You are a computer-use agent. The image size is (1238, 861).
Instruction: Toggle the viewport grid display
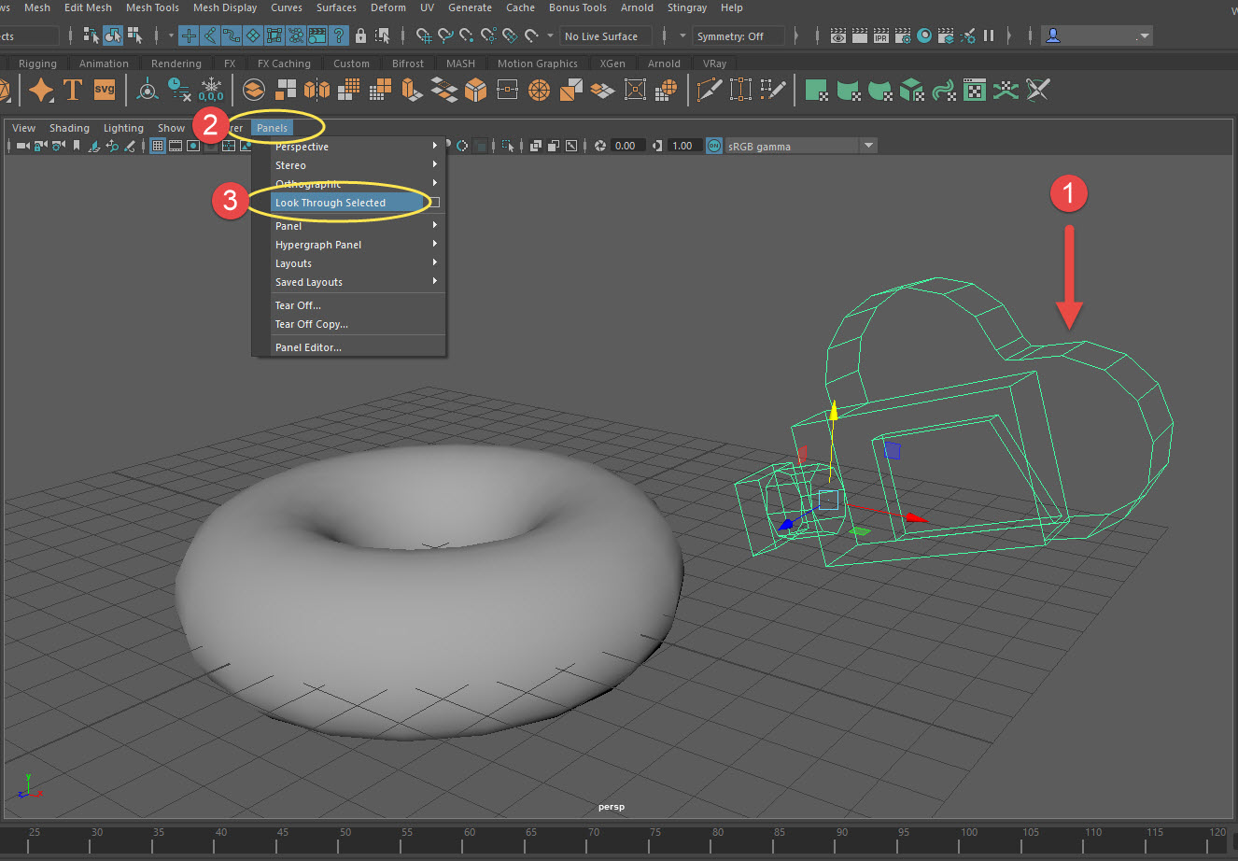click(x=156, y=146)
